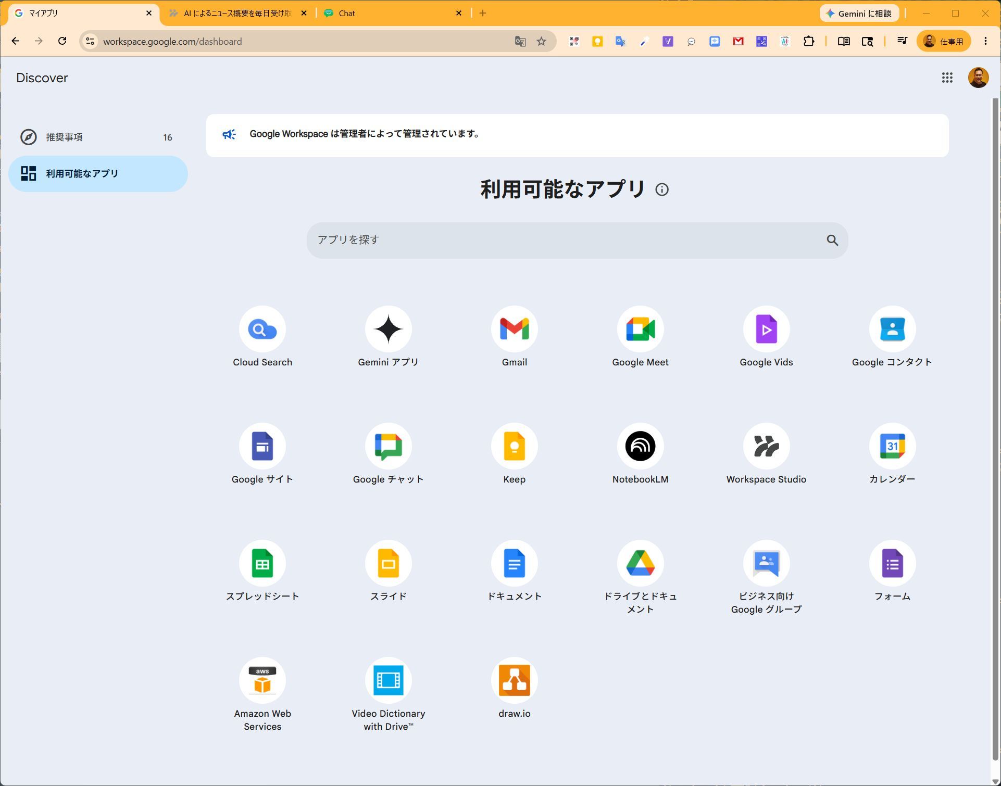1001x786 pixels.
Task: Open the Google apps grid launcher
Action: 947,78
